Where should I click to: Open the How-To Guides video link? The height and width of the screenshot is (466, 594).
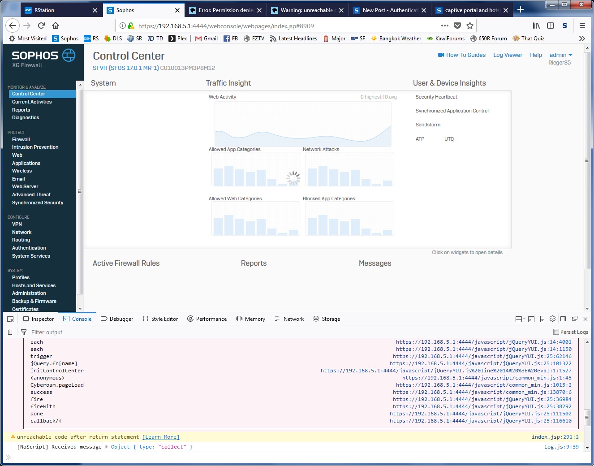(x=461, y=55)
